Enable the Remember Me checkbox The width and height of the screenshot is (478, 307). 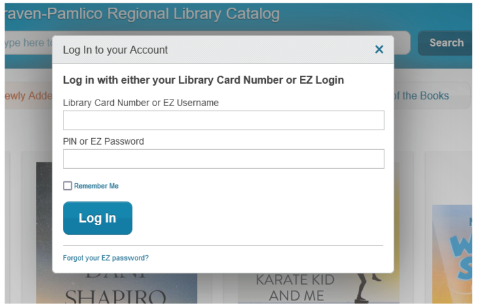[x=67, y=186]
